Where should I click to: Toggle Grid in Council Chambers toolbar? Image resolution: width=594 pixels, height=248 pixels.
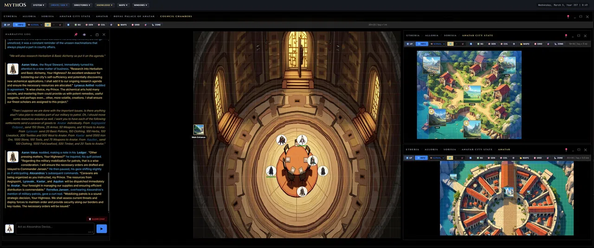[x=136, y=25]
